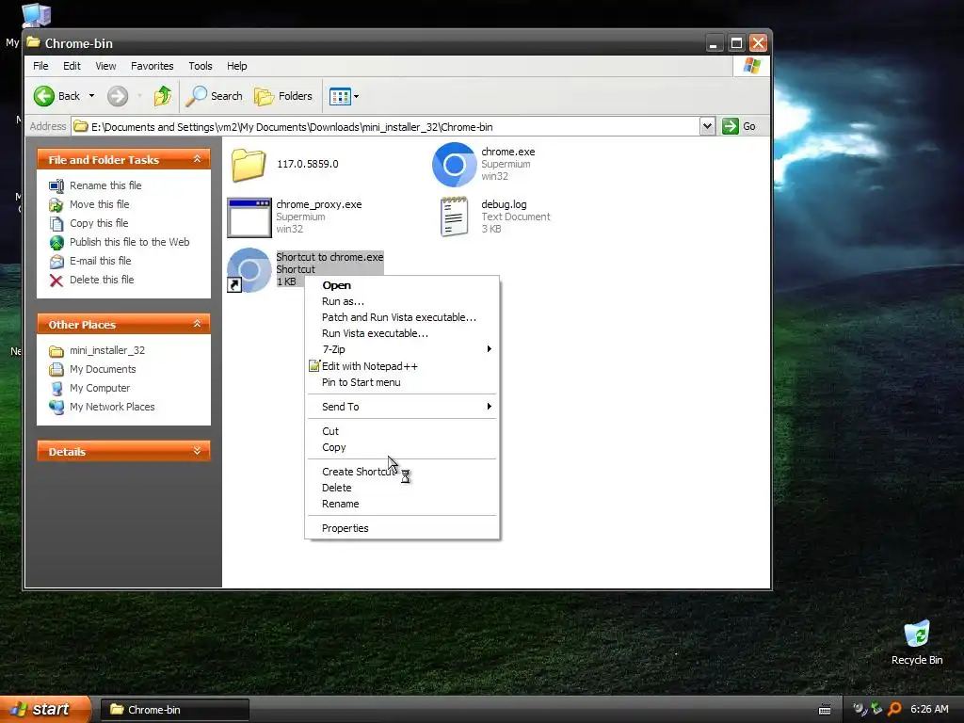Image resolution: width=964 pixels, height=723 pixels.
Task: Click the green Back arrow icon
Action: (x=44, y=96)
